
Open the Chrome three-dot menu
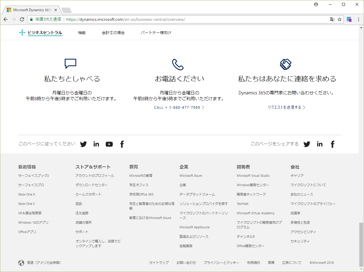coord(358,19)
